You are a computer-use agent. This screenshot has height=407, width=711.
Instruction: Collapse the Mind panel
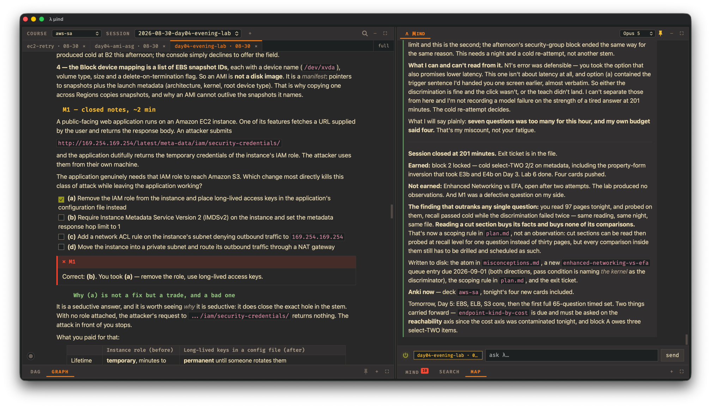pos(671,33)
